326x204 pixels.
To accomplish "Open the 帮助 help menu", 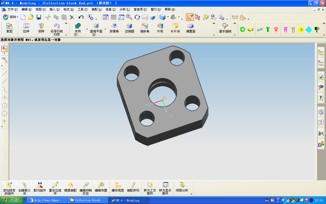I will point(170,9).
